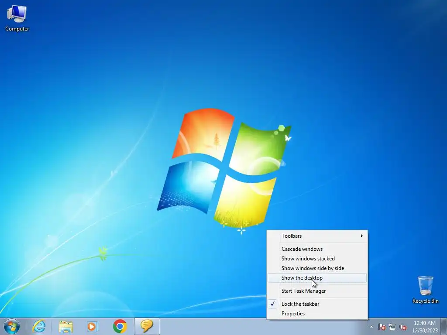The image size is (447, 335).
Task: Click the Show desktop strip after the clock
Action: click(444, 327)
